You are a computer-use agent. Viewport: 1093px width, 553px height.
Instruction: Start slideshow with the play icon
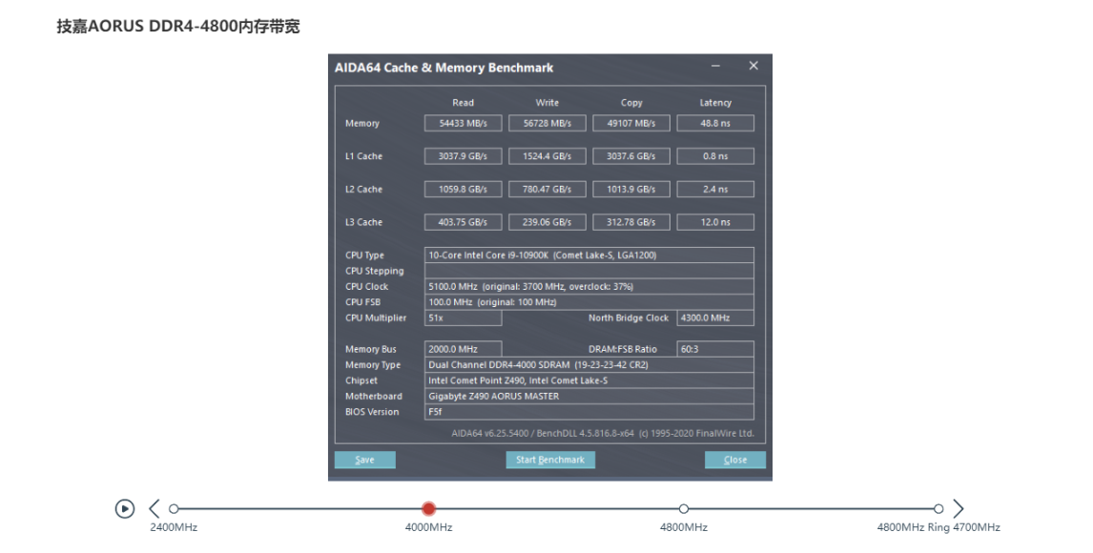(x=125, y=509)
